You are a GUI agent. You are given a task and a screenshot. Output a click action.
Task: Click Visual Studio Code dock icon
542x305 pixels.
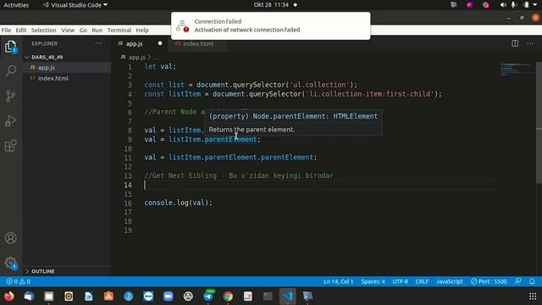[x=288, y=297]
